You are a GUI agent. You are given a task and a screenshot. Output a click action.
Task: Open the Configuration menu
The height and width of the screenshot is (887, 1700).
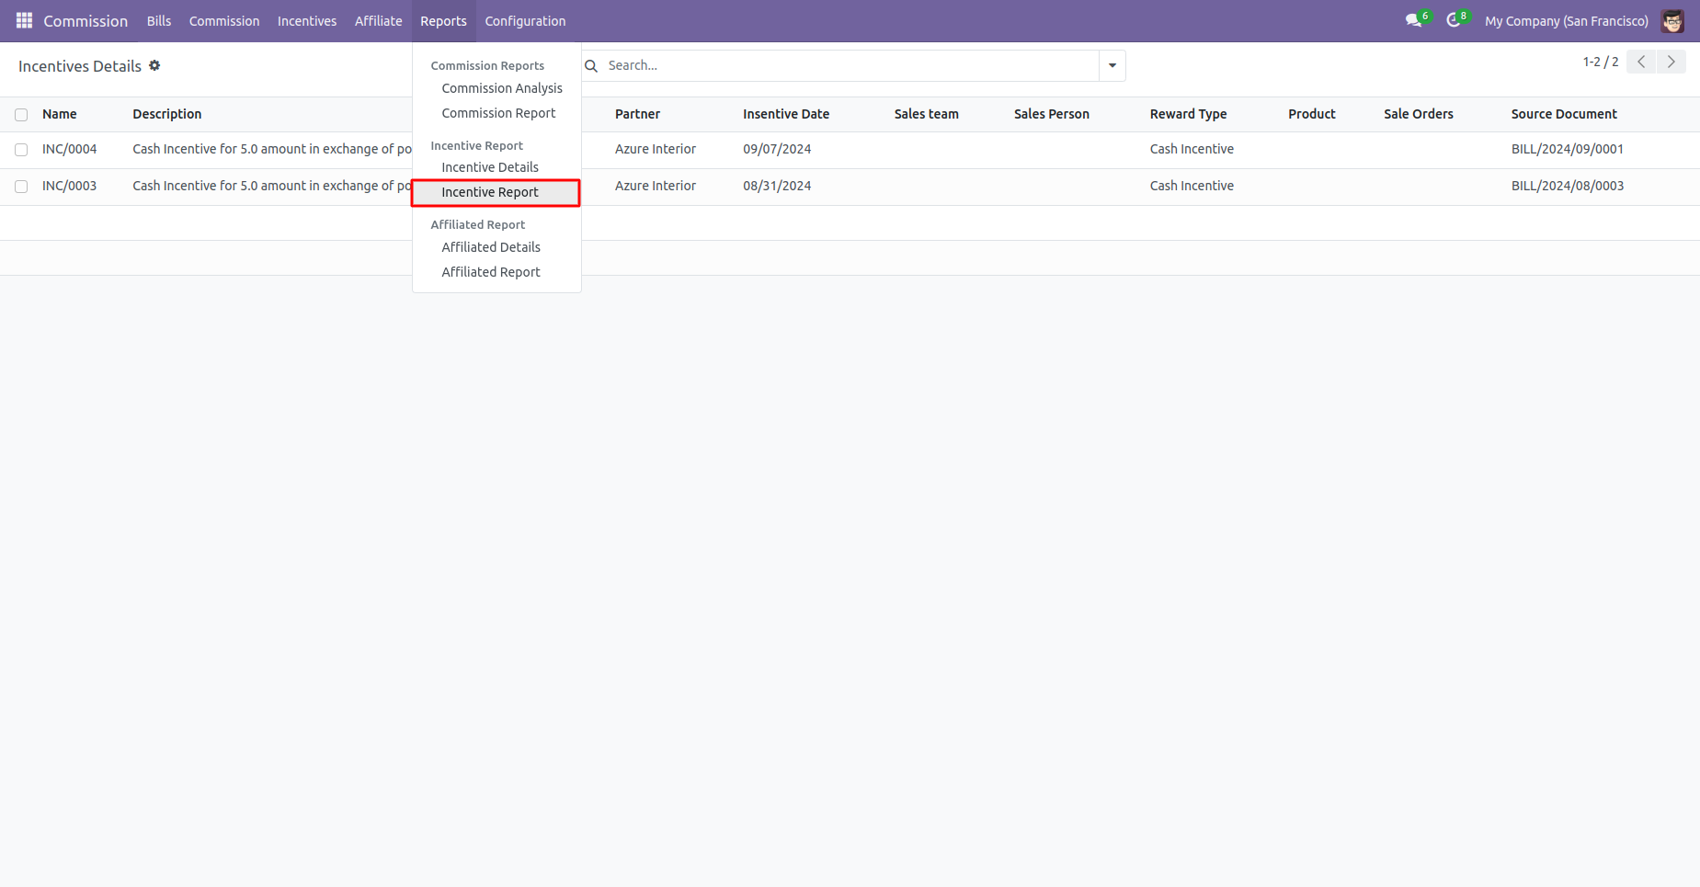[525, 20]
